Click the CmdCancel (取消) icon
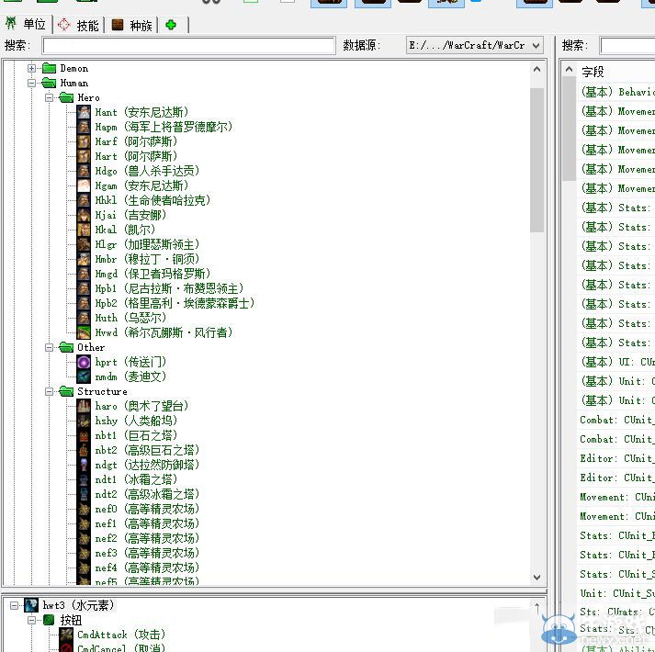The width and height of the screenshot is (655, 652). pos(66,647)
